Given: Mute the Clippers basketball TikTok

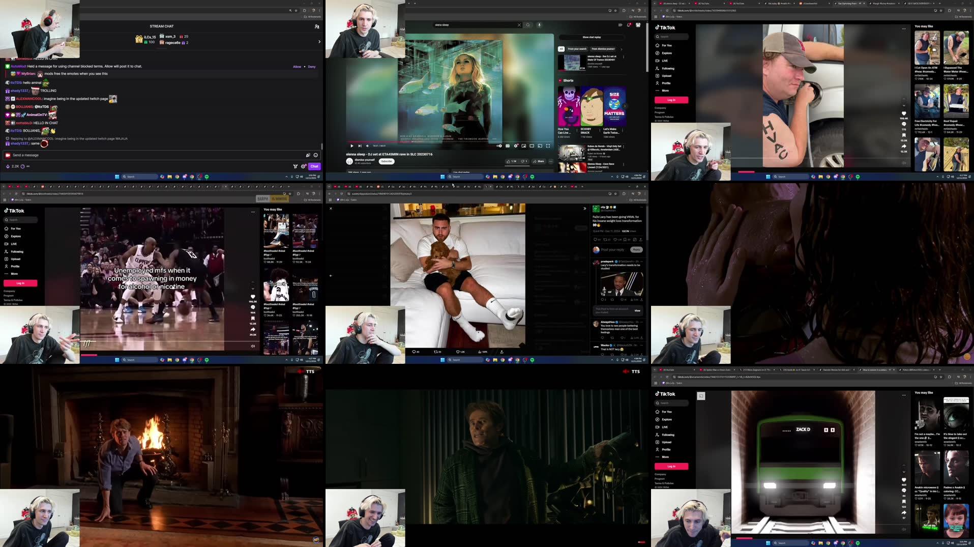Looking at the screenshot, I should (x=253, y=346).
